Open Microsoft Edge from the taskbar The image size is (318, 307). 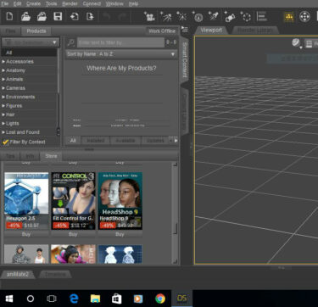pos(74,299)
